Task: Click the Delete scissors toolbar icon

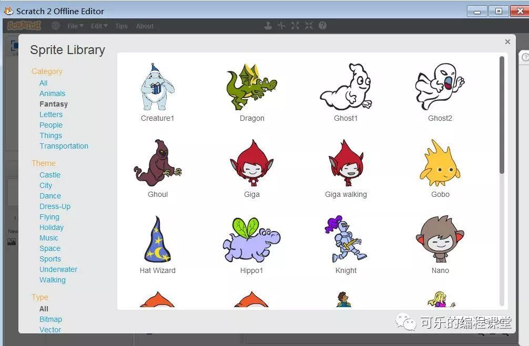Action: pyautogui.click(x=281, y=26)
